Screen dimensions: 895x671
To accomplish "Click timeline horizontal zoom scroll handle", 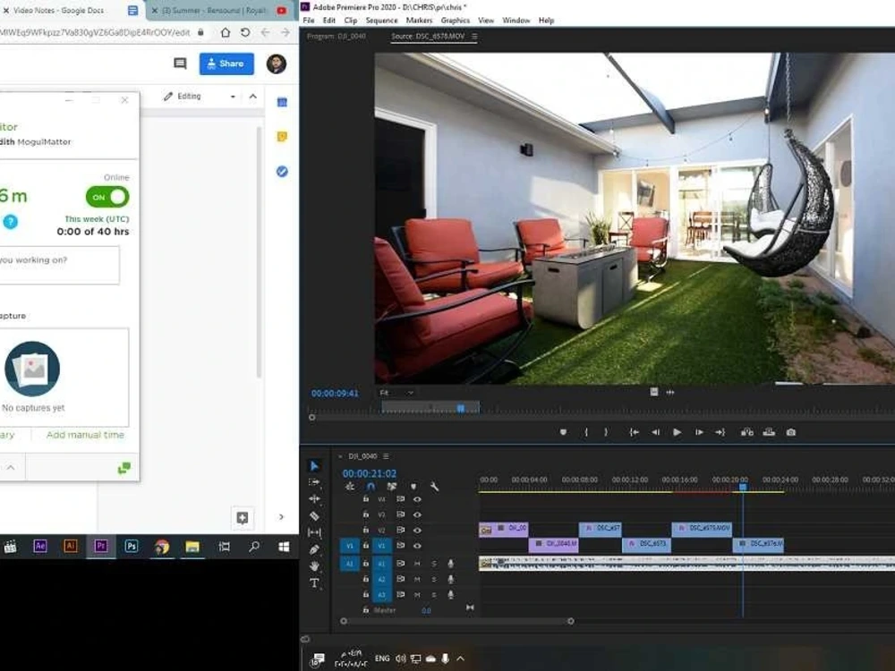I will (571, 621).
